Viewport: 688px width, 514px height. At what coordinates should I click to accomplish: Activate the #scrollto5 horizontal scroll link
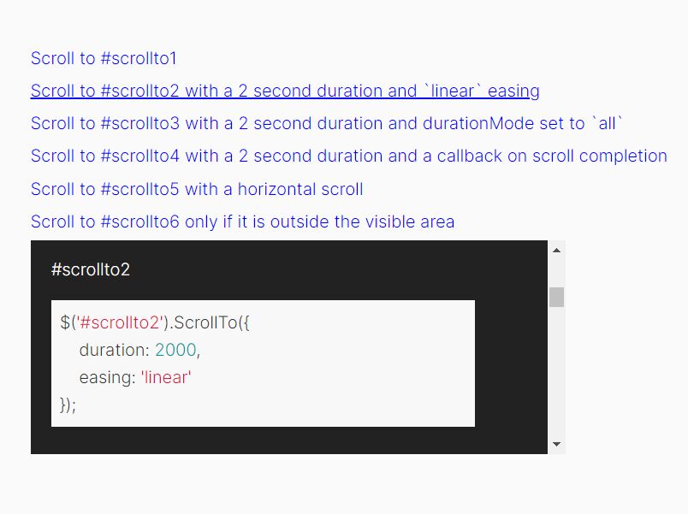click(x=197, y=189)
